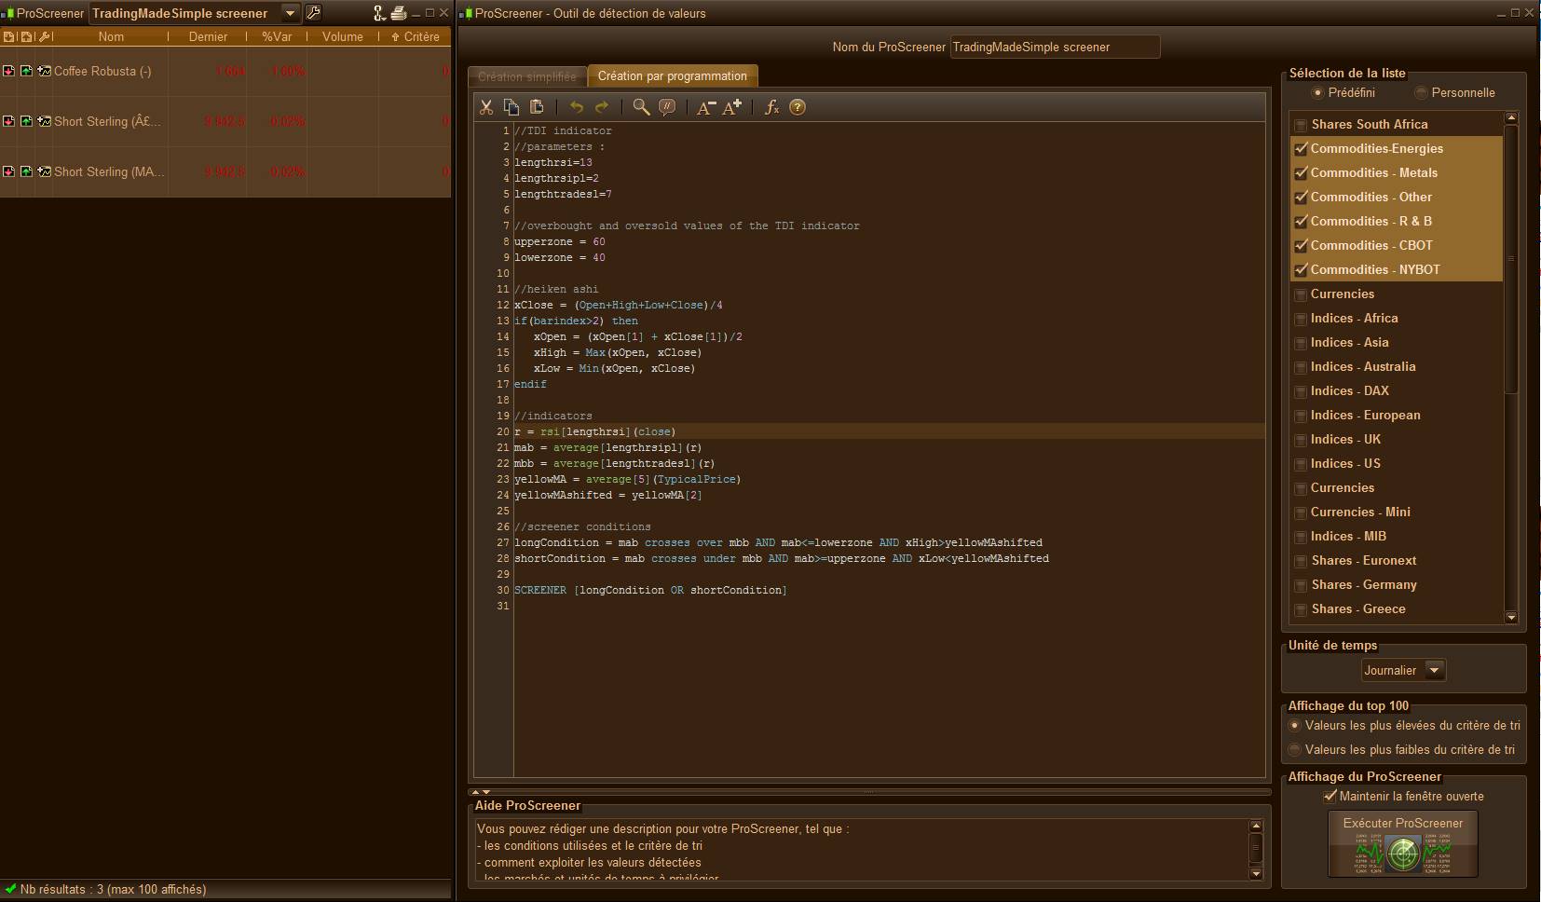
Task: Click the Nom du ProScreener name field
Action: [1054, 47]
